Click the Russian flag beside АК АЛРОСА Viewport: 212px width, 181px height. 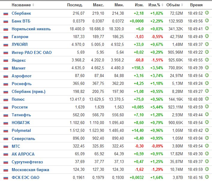6,154
